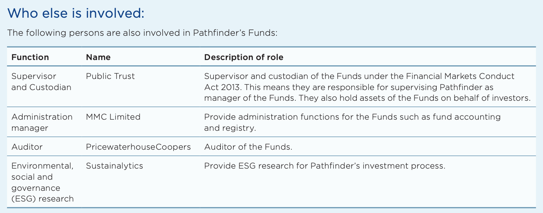Viewport: 543px width, 213px height.
Task: Select the "Public Trust" name cell
Action: click(x=110, y=76)
